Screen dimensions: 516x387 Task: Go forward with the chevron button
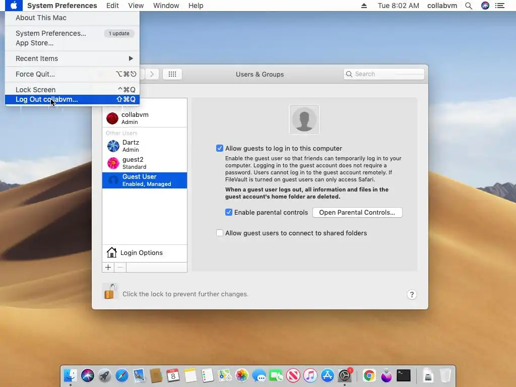(x=152, y=74)
